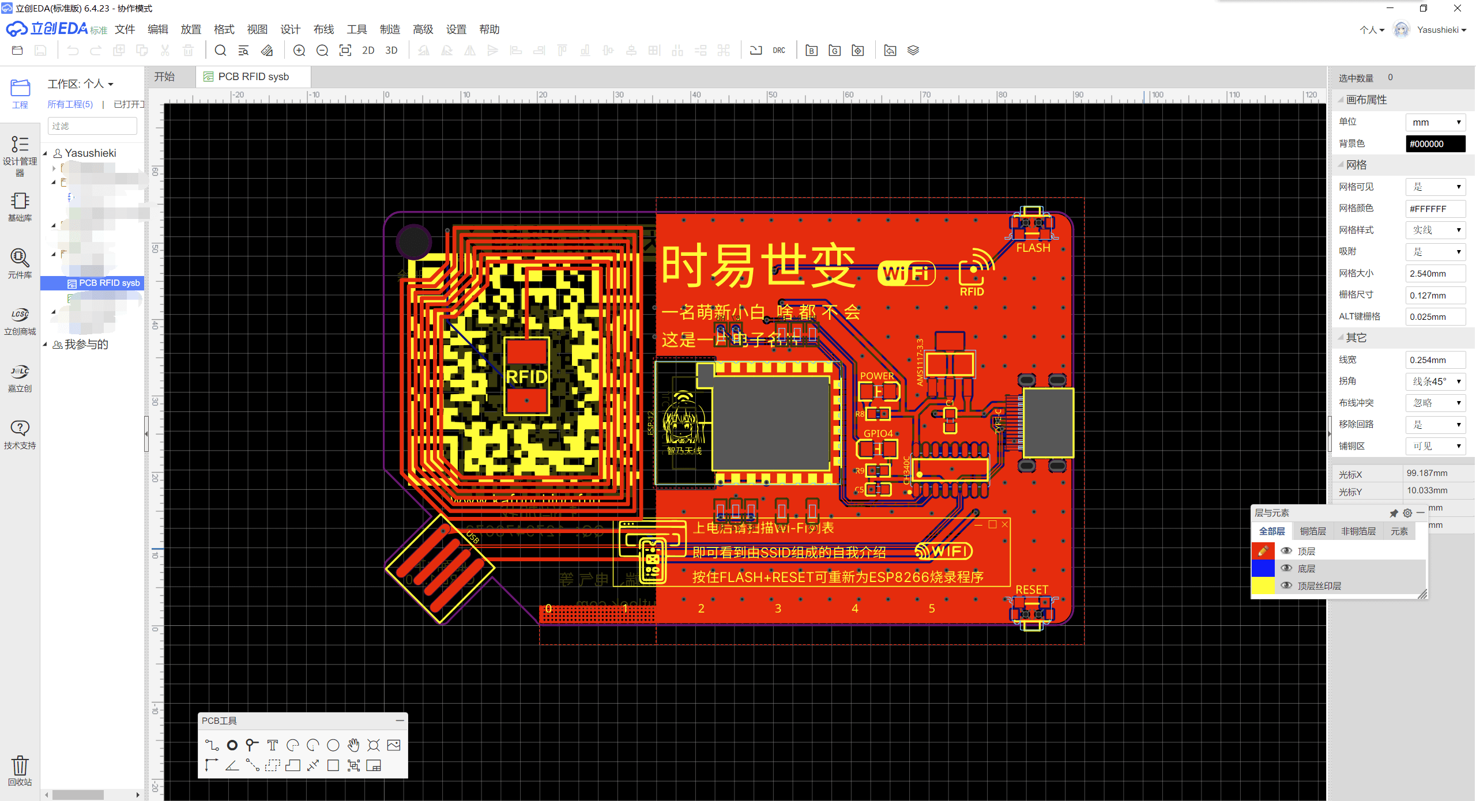Viewport: 1476px width, 801px height.
Task: Click the 过滤 filter input field
Action: [x=92, y=126]
